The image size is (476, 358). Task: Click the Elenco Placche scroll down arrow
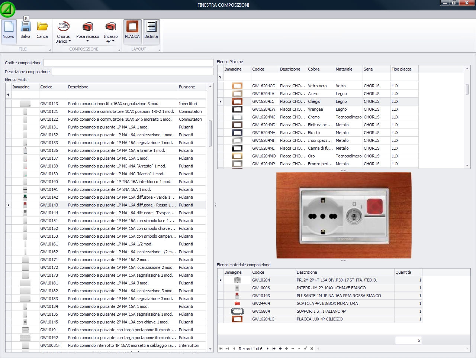467,166
